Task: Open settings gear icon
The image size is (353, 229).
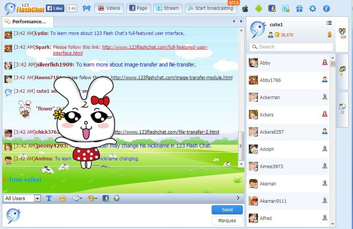Action: (x=313, y=9)
